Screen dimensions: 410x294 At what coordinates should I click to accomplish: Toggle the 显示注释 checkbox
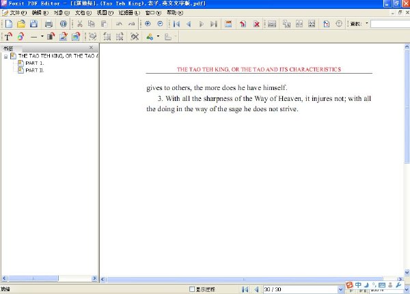point(192,289)
